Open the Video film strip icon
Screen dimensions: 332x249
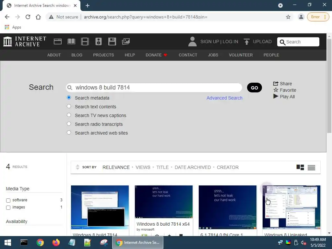[85, 41]
